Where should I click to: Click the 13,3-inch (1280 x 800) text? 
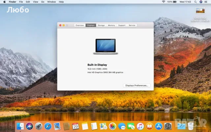click(97, 69)
